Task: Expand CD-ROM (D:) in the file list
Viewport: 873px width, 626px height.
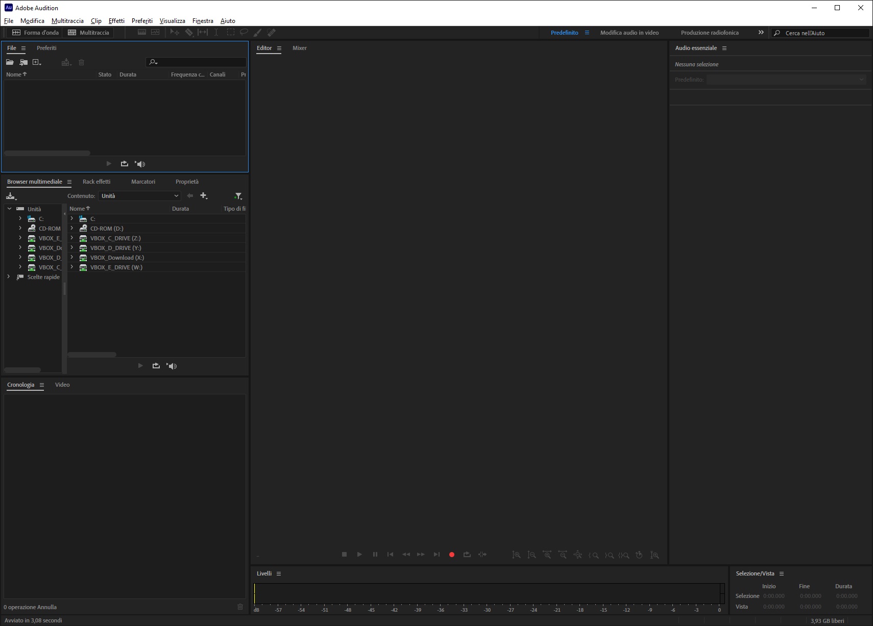Action: coord(72,228)
